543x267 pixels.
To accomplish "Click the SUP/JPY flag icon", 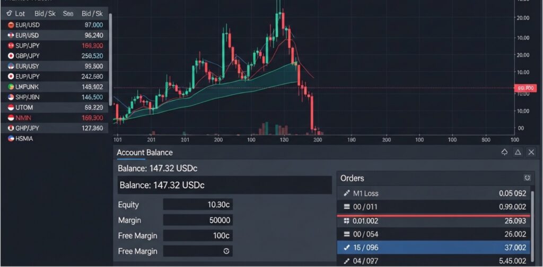I will [11, 45].
